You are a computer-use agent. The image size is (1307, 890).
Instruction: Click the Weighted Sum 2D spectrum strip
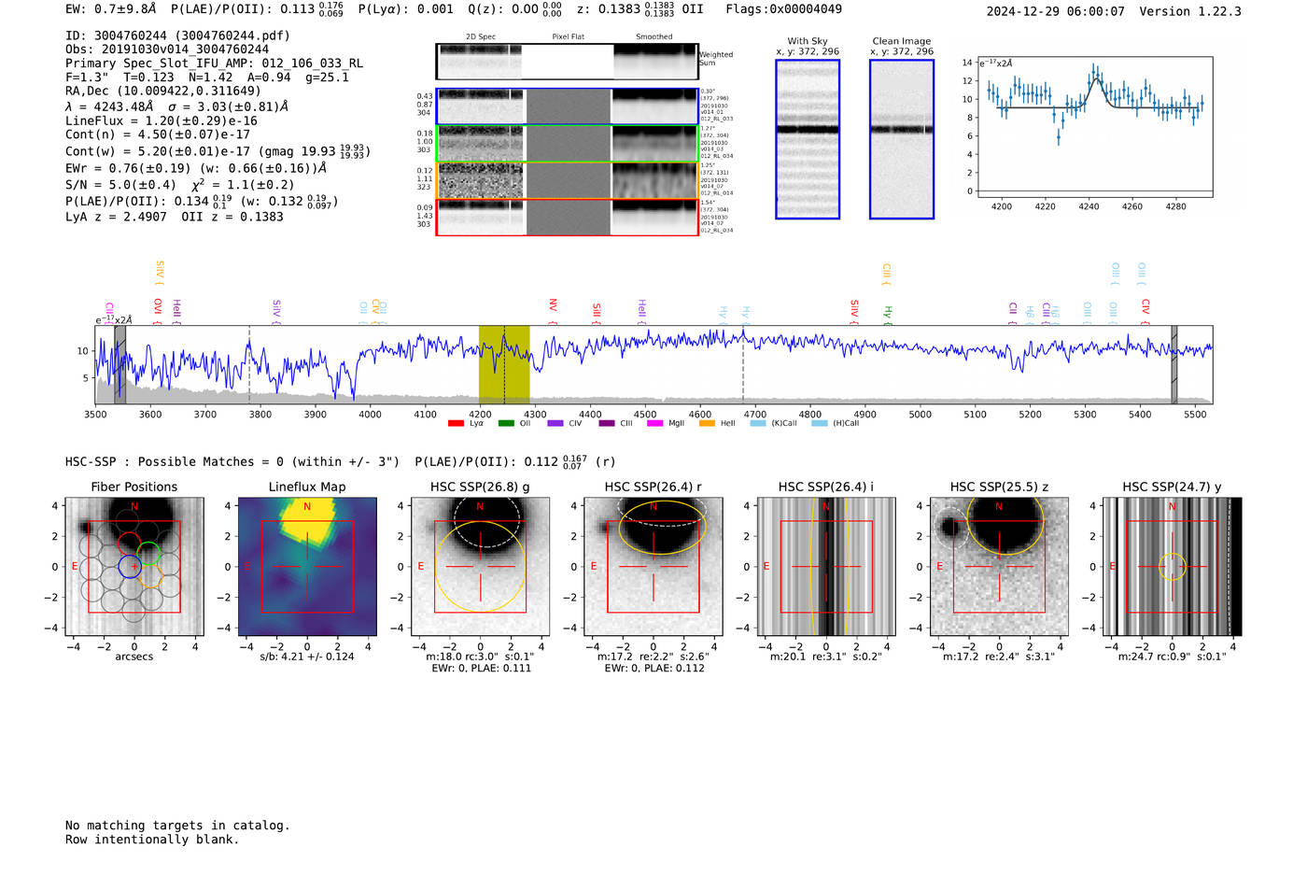coord(567,62)
